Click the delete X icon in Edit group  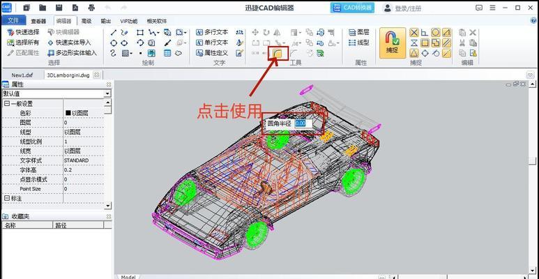(x=473, y=32)
